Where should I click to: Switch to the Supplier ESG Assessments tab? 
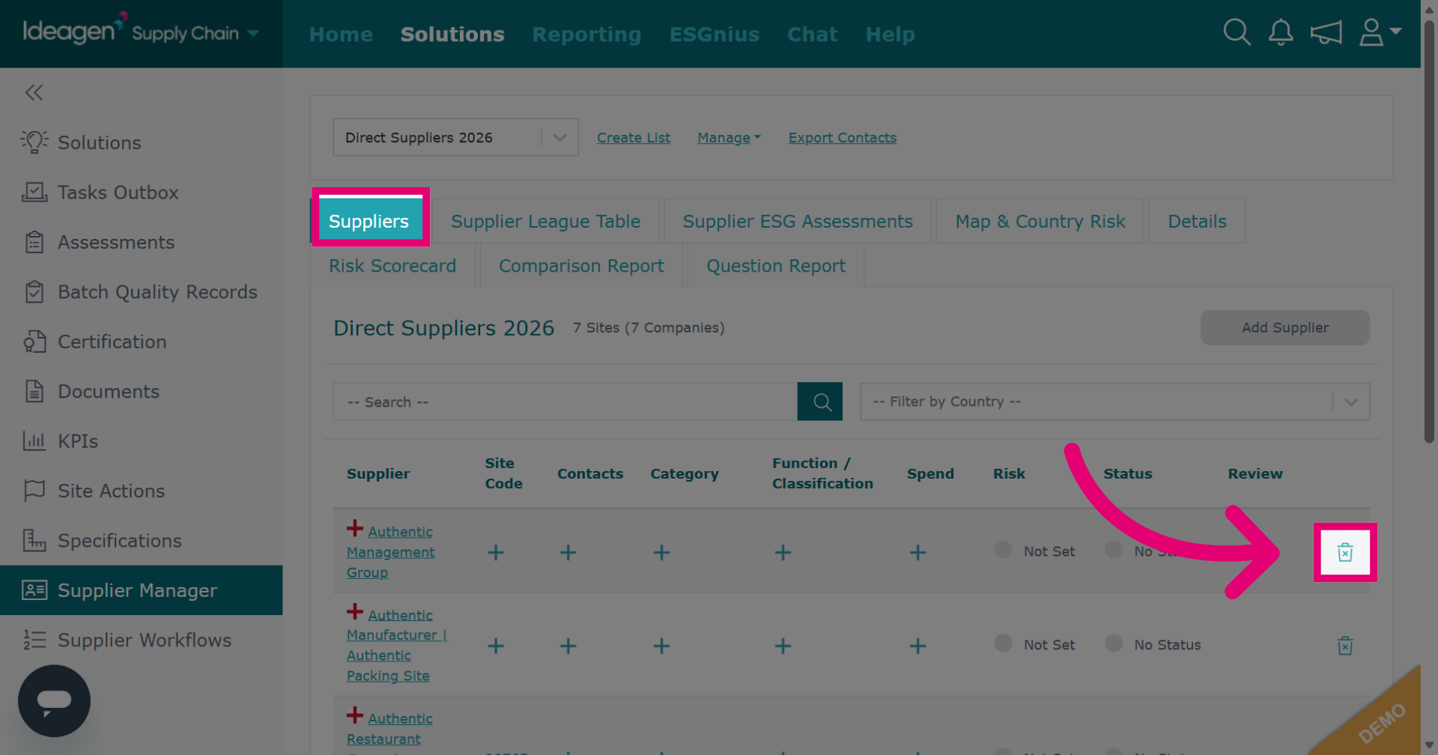pos(798,221)
